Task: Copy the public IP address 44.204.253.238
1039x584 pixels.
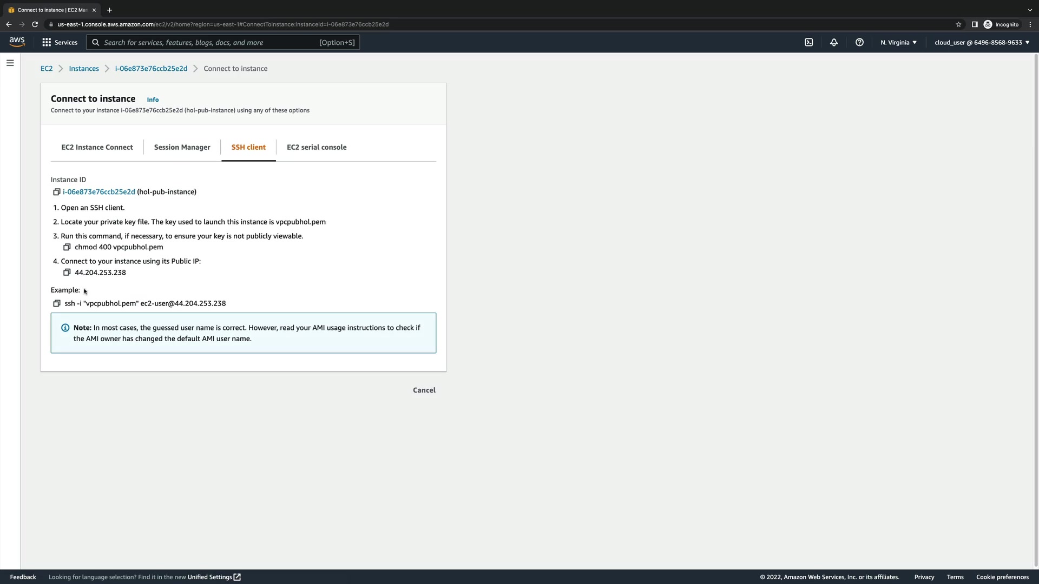Action: (x=67, y=273)
